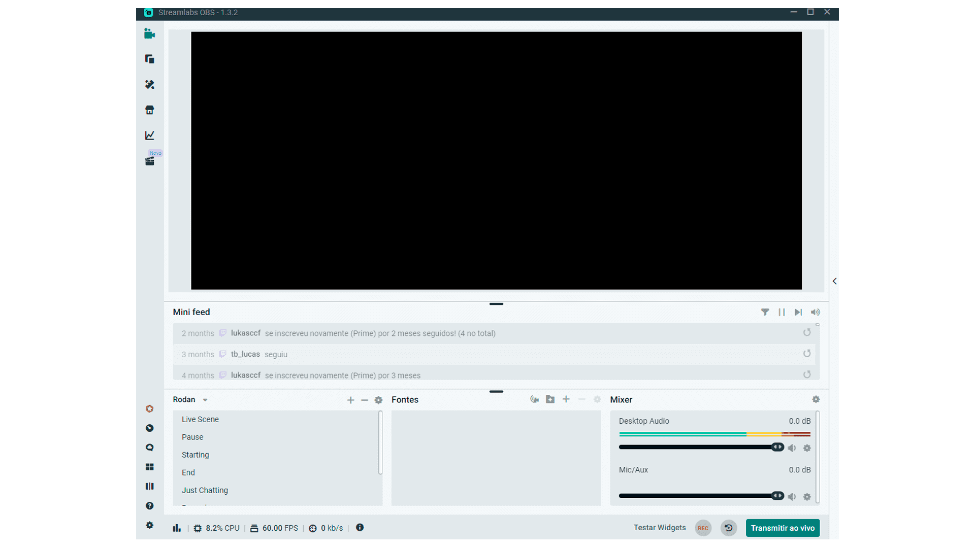975x548 pixels.
Task: Toggle the replay buffer button
Action: click(x=728, y=528)
